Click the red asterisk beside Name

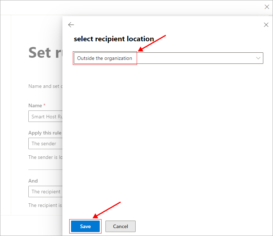point(44,105)
